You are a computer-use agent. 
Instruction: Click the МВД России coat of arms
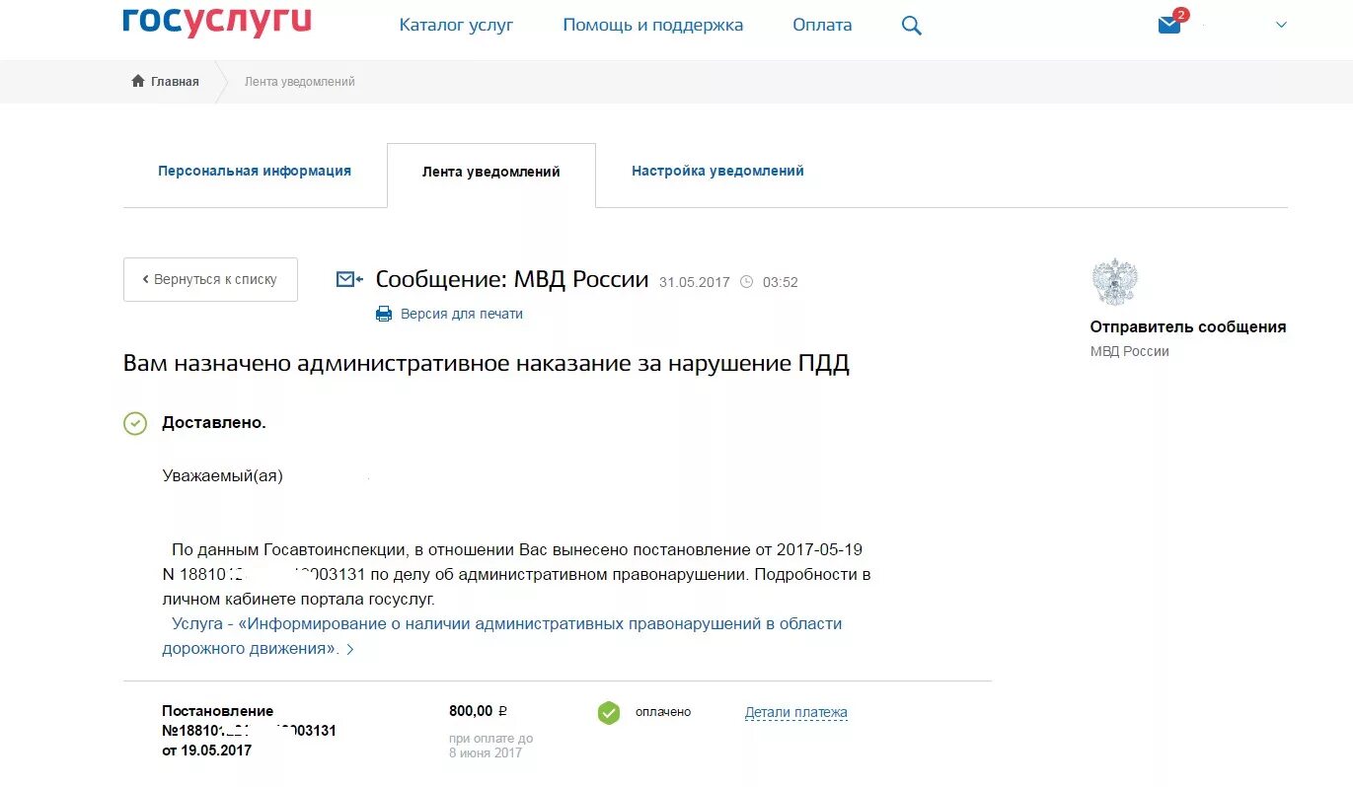click(1114, 282)
